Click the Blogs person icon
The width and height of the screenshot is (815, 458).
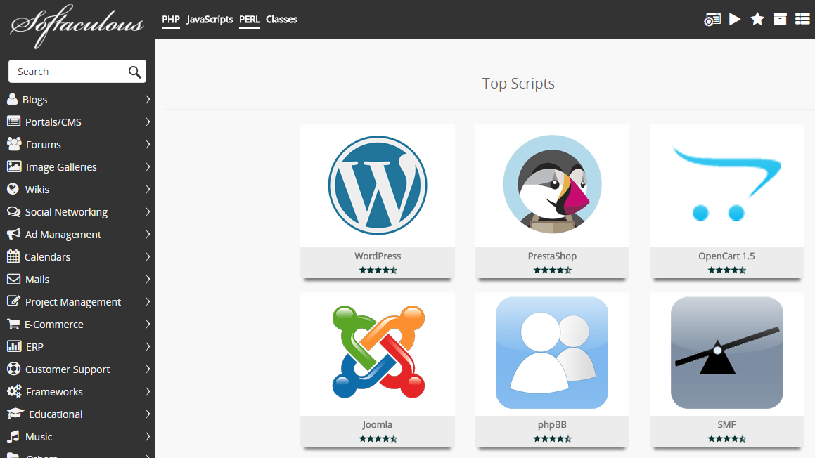(x=13, y=98)
